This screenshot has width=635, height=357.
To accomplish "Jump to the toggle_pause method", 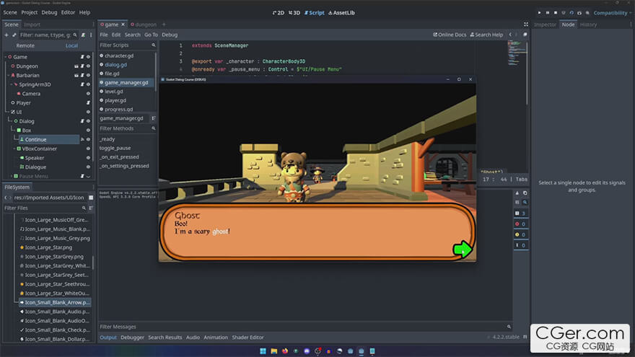I will pos(115,148).
